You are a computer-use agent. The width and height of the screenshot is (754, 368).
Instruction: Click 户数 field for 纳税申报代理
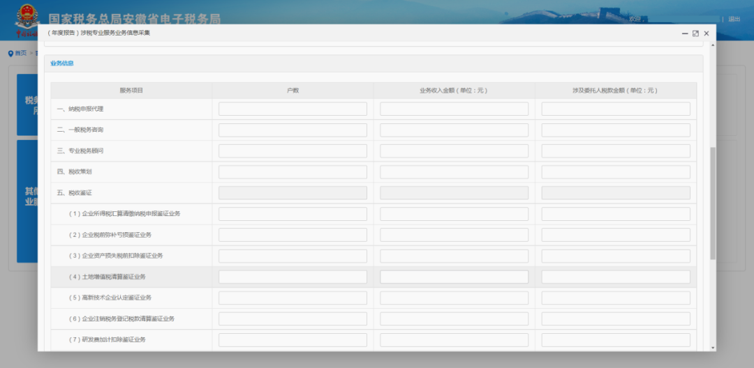coord(293,109)
